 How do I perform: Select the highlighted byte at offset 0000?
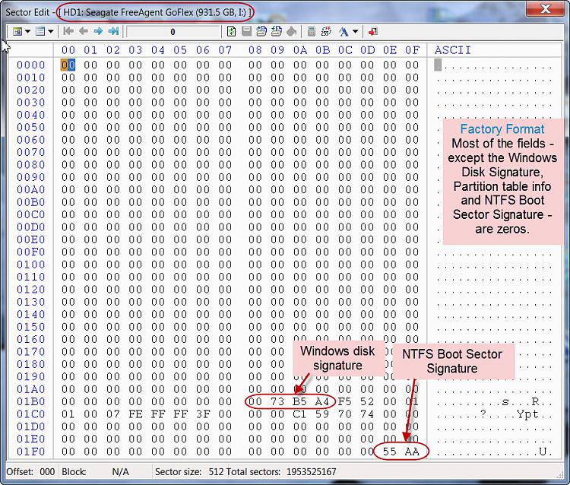pos(68,65)
